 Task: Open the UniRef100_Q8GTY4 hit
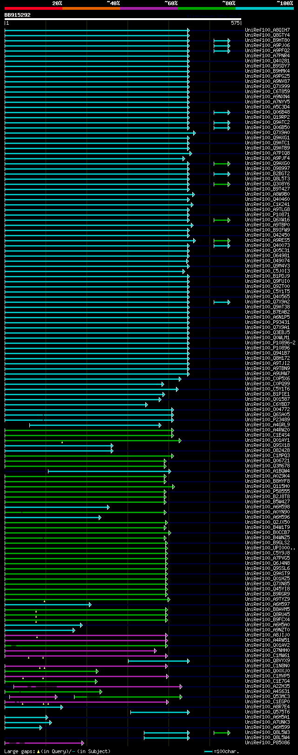[267, 35]
